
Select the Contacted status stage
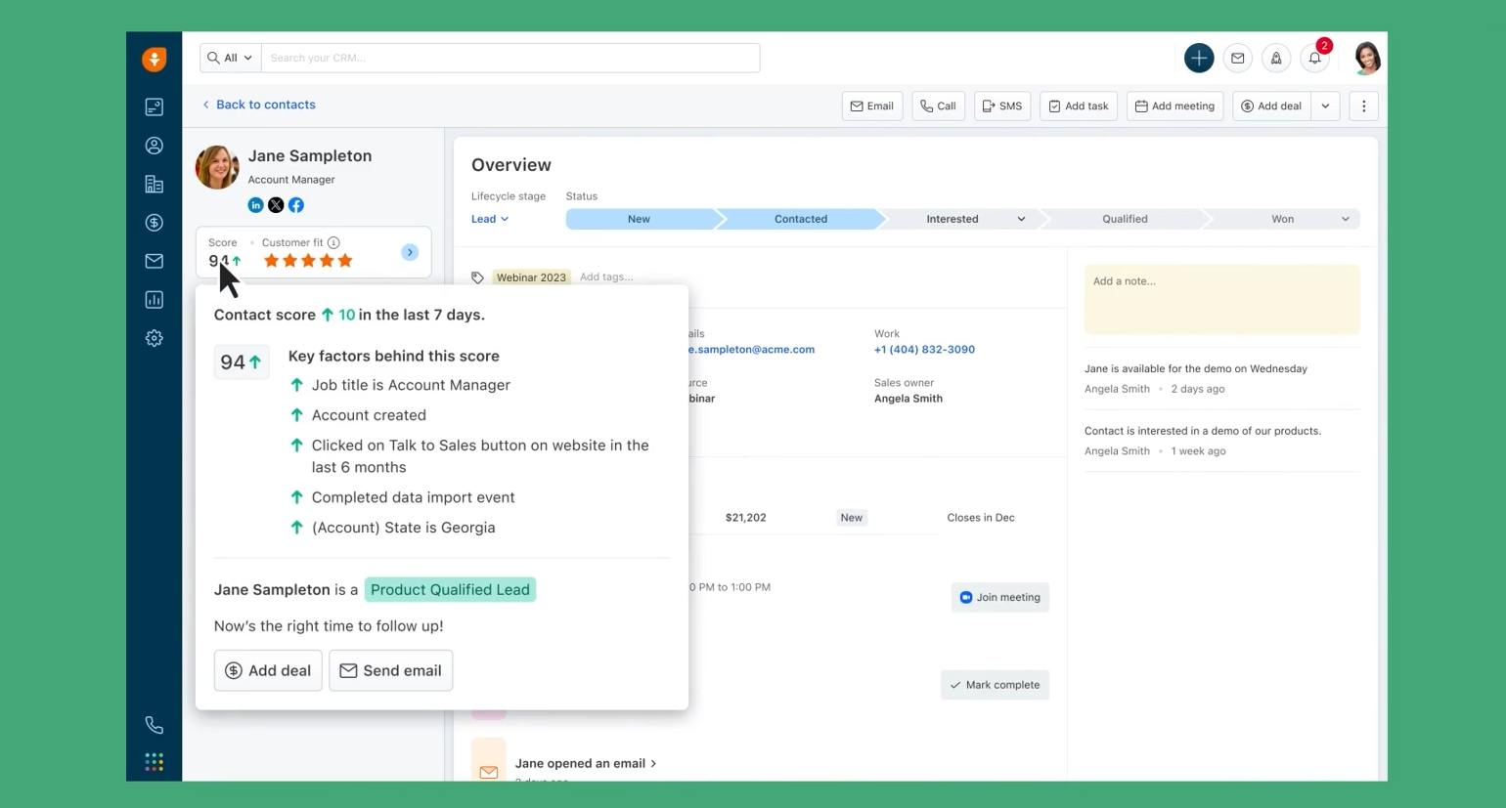point(801,219)
